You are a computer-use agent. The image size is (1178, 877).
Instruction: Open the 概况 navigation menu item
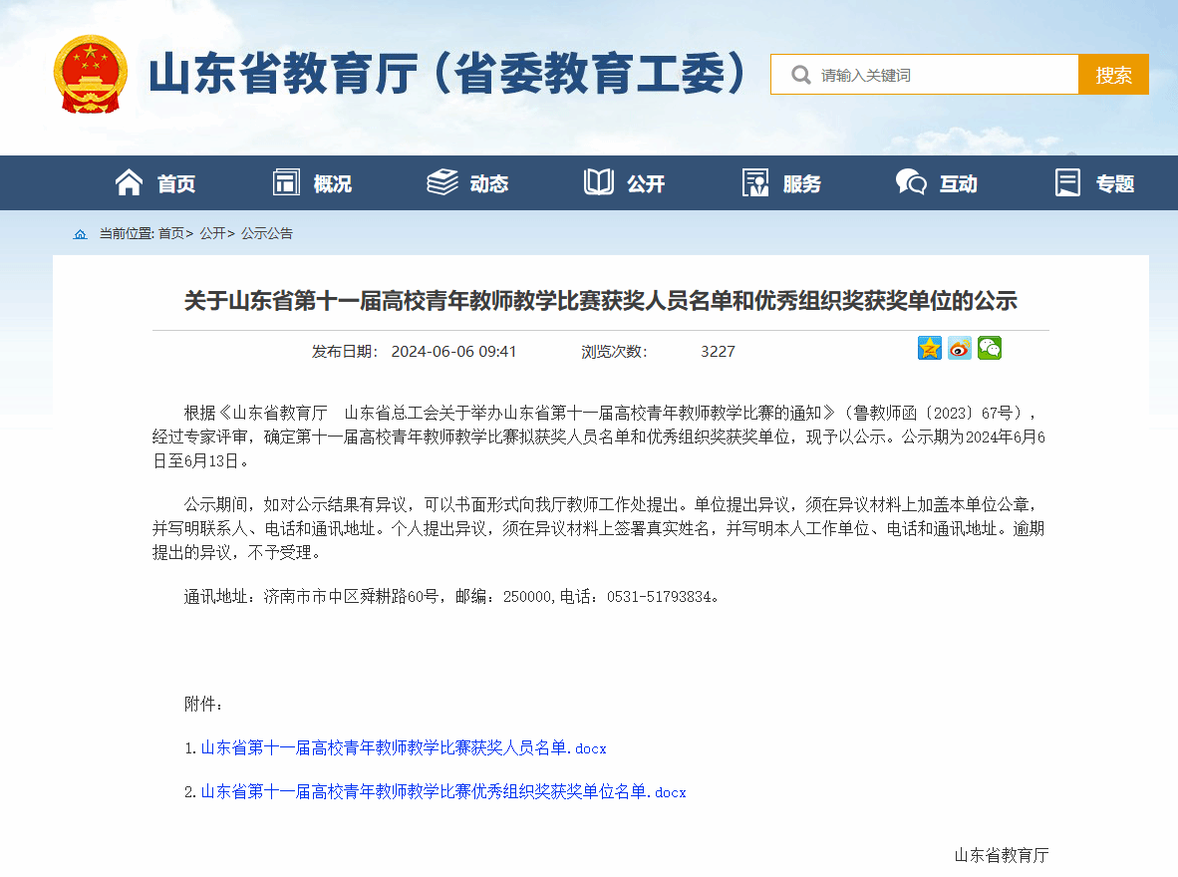tap(332, 183)
